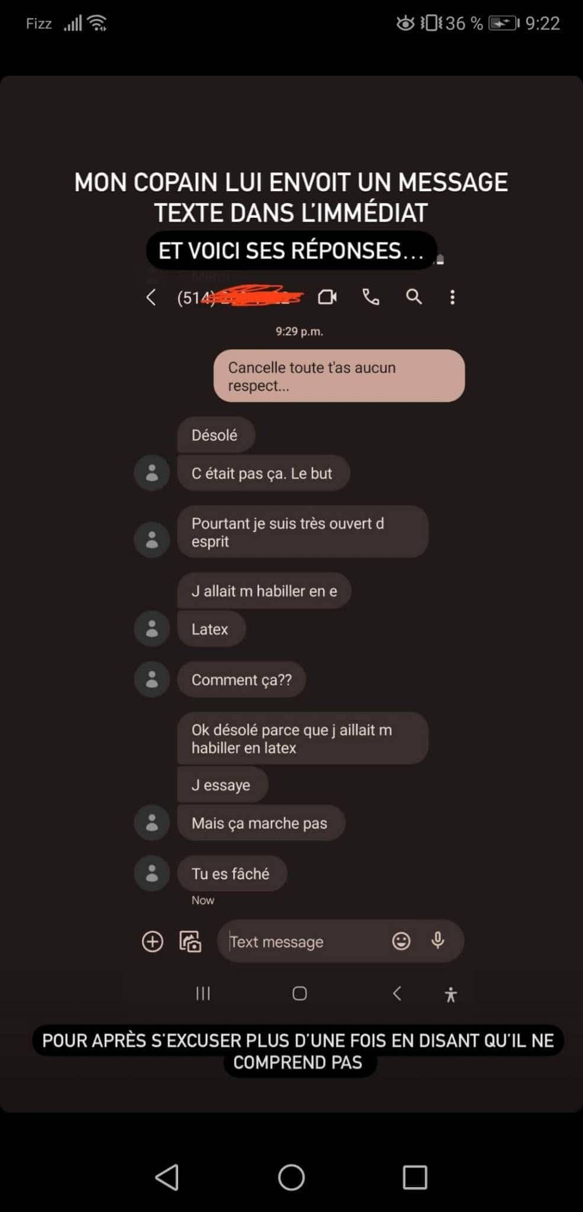Viewport: 583px width, 1212px height.
Task: Tap the contact avatar beside 'Tu es fâché'
Action: (x=152, y=873)
